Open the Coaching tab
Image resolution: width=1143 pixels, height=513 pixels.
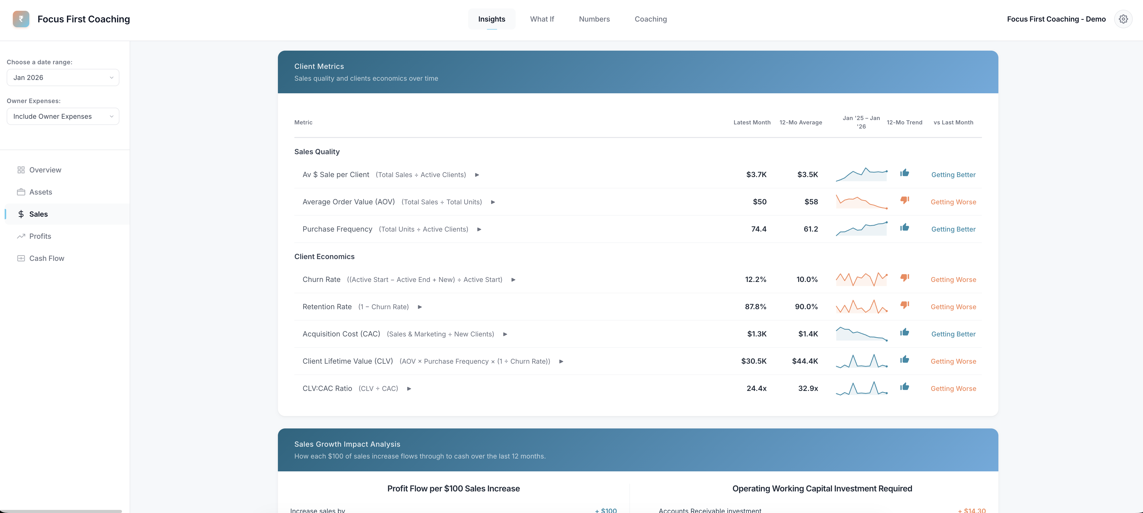(650, 19)
